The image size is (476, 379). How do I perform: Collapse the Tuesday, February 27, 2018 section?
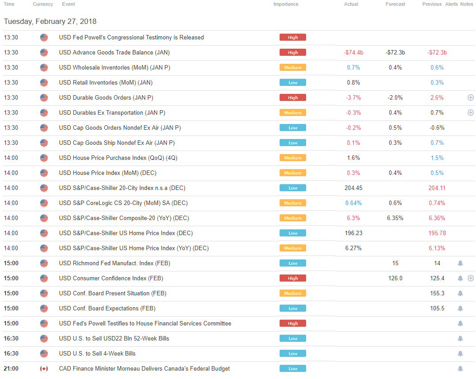coord(50,21)
